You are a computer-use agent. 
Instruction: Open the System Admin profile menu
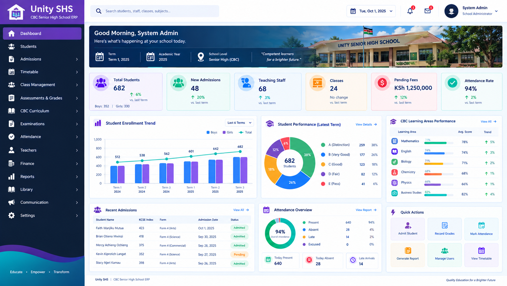tap(471, 11)
